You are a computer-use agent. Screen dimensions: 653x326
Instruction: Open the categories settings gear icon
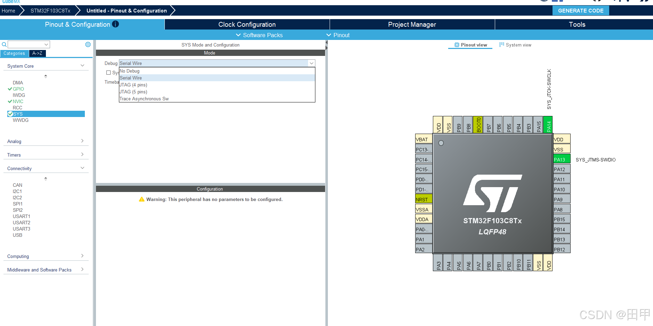[88, 44]
